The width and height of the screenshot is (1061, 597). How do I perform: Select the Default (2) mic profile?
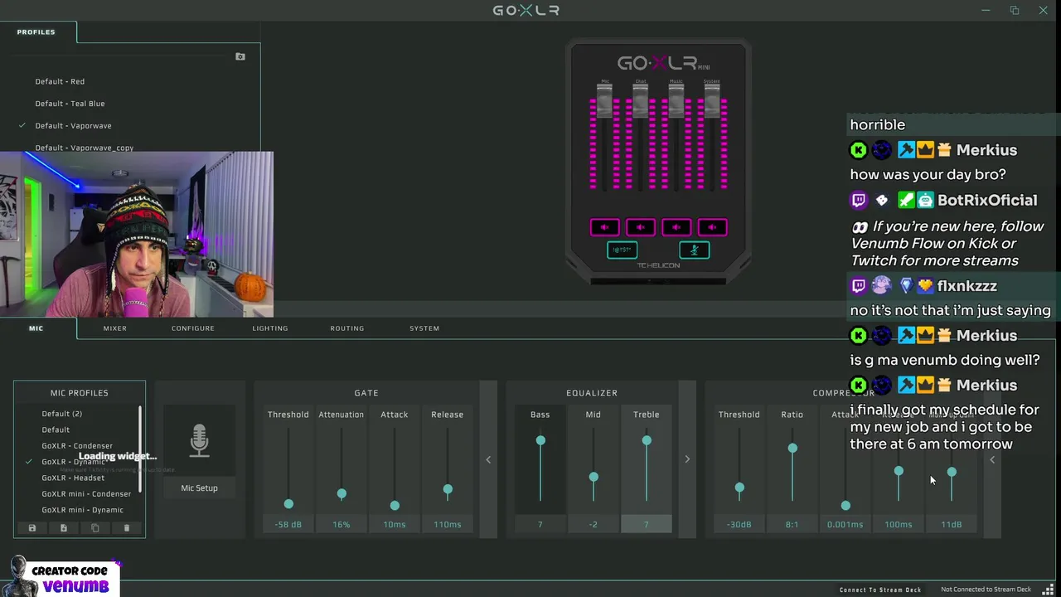62,414
